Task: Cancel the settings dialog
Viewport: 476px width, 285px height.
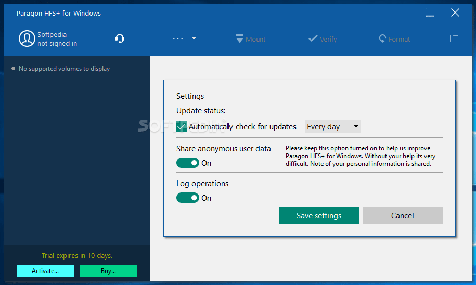Action: tap(403, 215)
